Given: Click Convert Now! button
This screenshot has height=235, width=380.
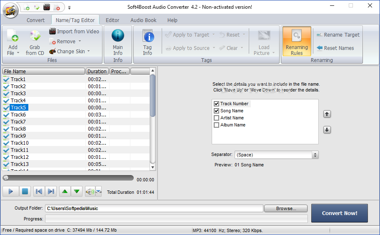Looking at the screenshot, I should click(340, 213).
